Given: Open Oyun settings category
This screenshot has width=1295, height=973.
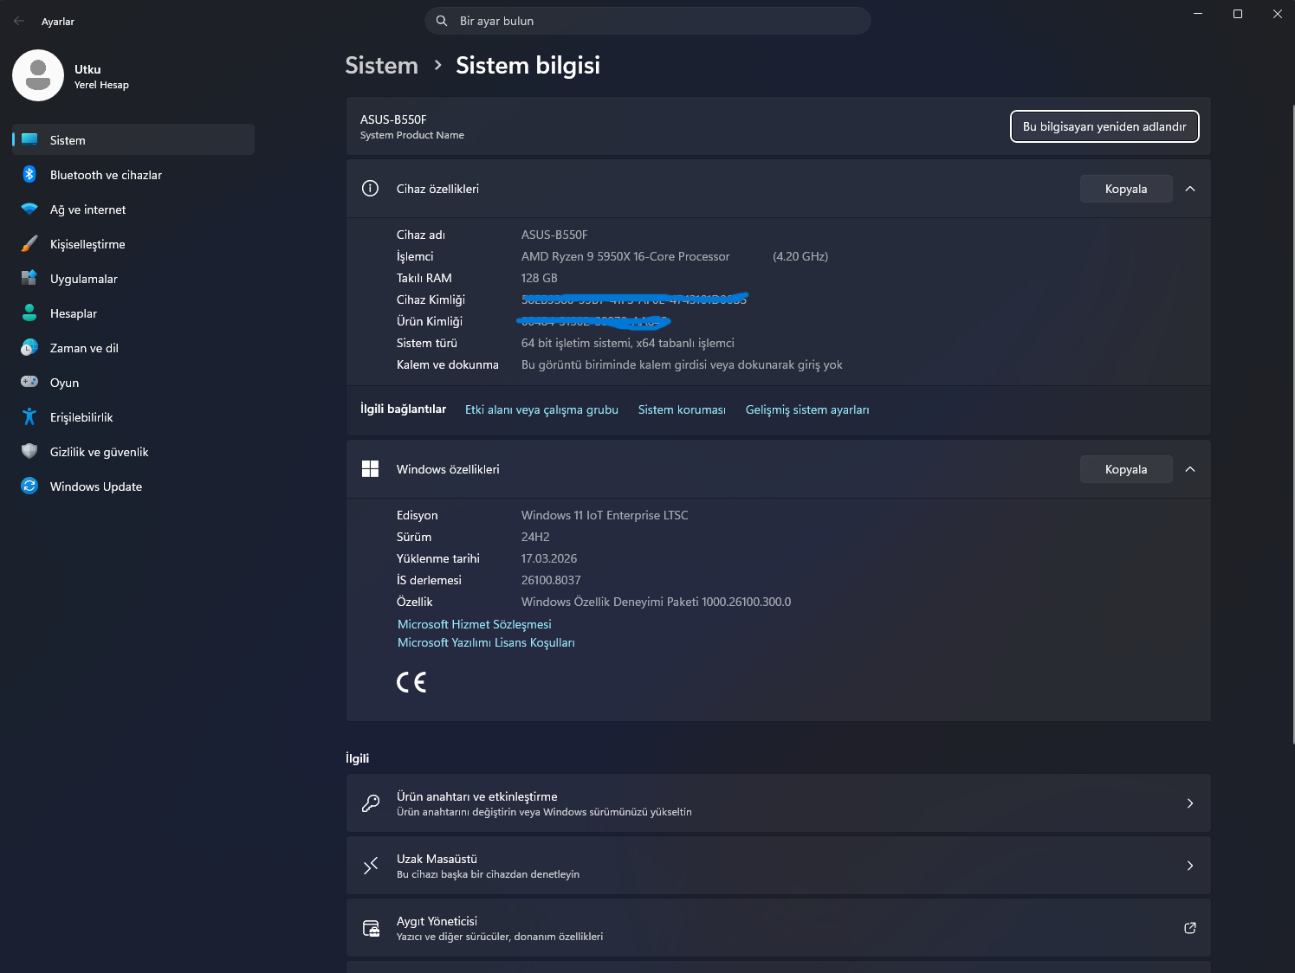Looking at the screenshot, I should 133,382.
